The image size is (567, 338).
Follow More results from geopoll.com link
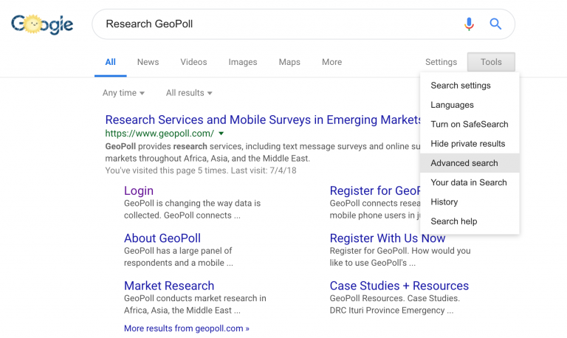[187, 328]
